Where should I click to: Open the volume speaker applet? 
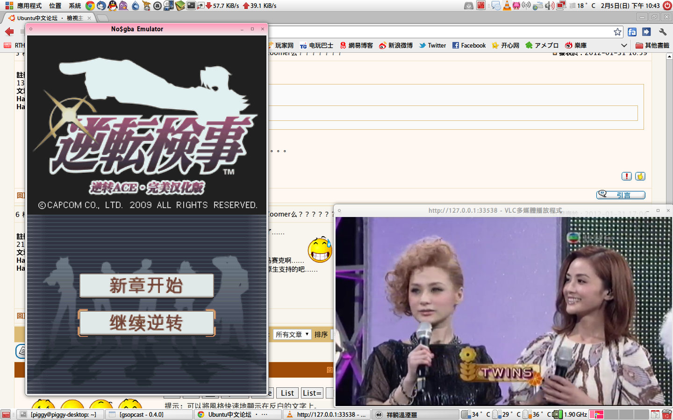550,6
